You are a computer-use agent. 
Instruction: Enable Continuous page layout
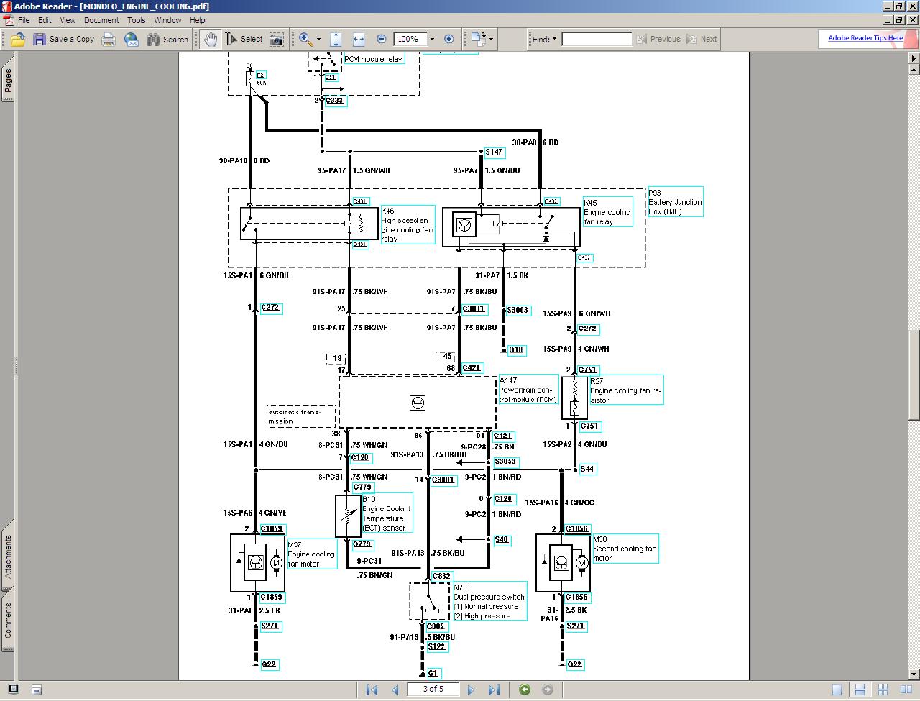[x=860, y=690]
